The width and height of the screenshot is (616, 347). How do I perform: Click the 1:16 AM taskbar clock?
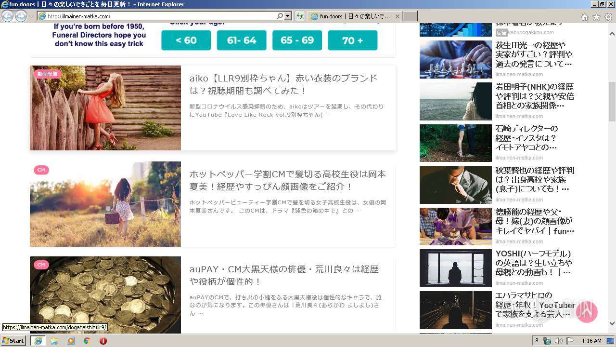[591, 341]
